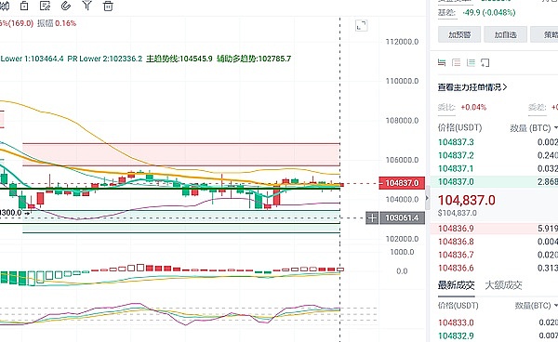Viewport: 558px width, 342px height.
Task: Collapse right panel with the side arrow handle
Action: pos(428,198)
